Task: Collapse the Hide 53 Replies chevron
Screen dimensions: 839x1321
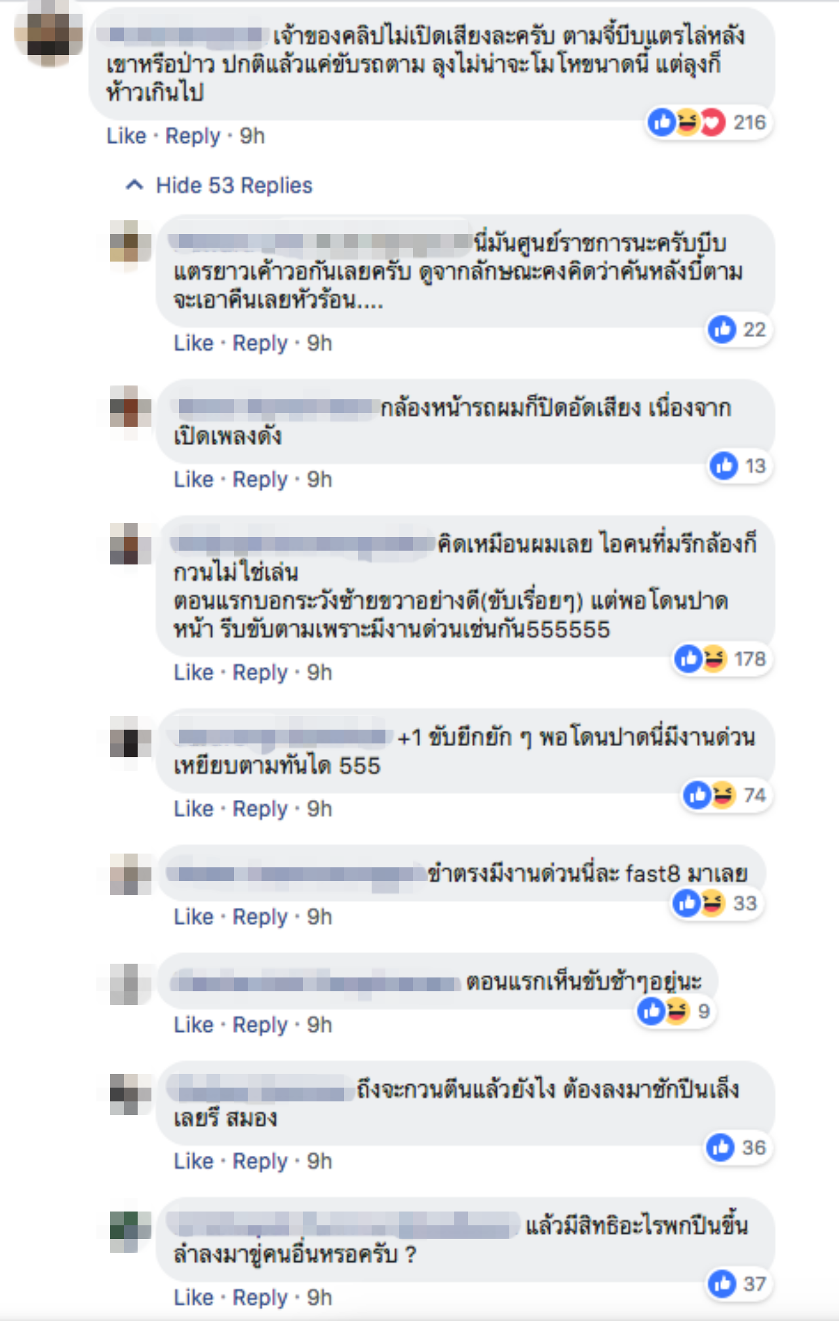Action: tap(134, 186)
